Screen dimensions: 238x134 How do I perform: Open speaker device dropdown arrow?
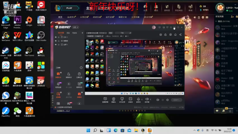click(151, 99)
